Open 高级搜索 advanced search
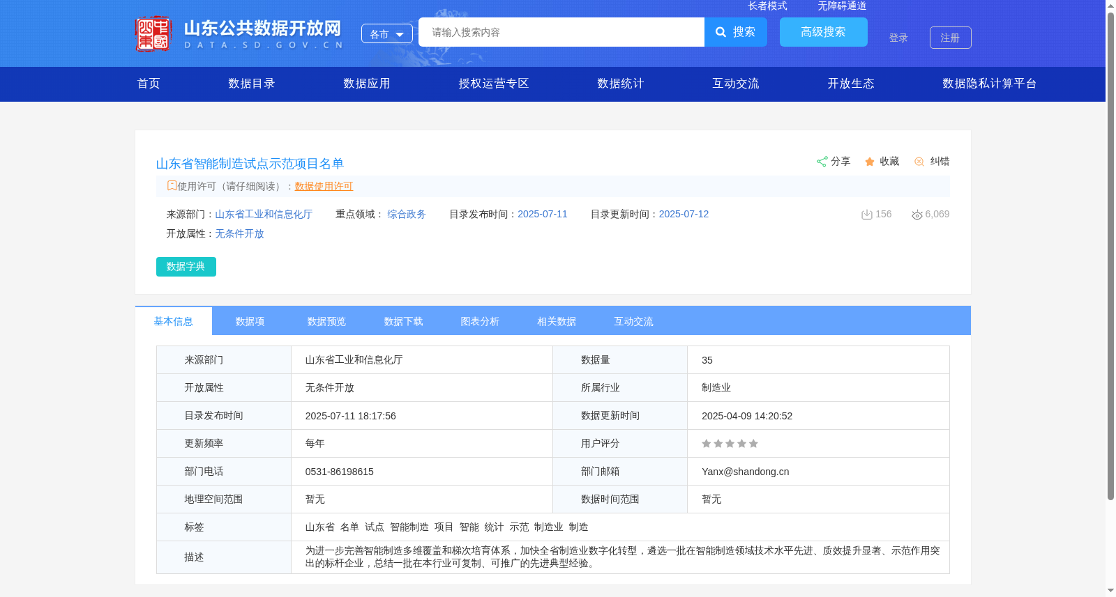Screen dimensions: 1116x597 click(824, 32)
